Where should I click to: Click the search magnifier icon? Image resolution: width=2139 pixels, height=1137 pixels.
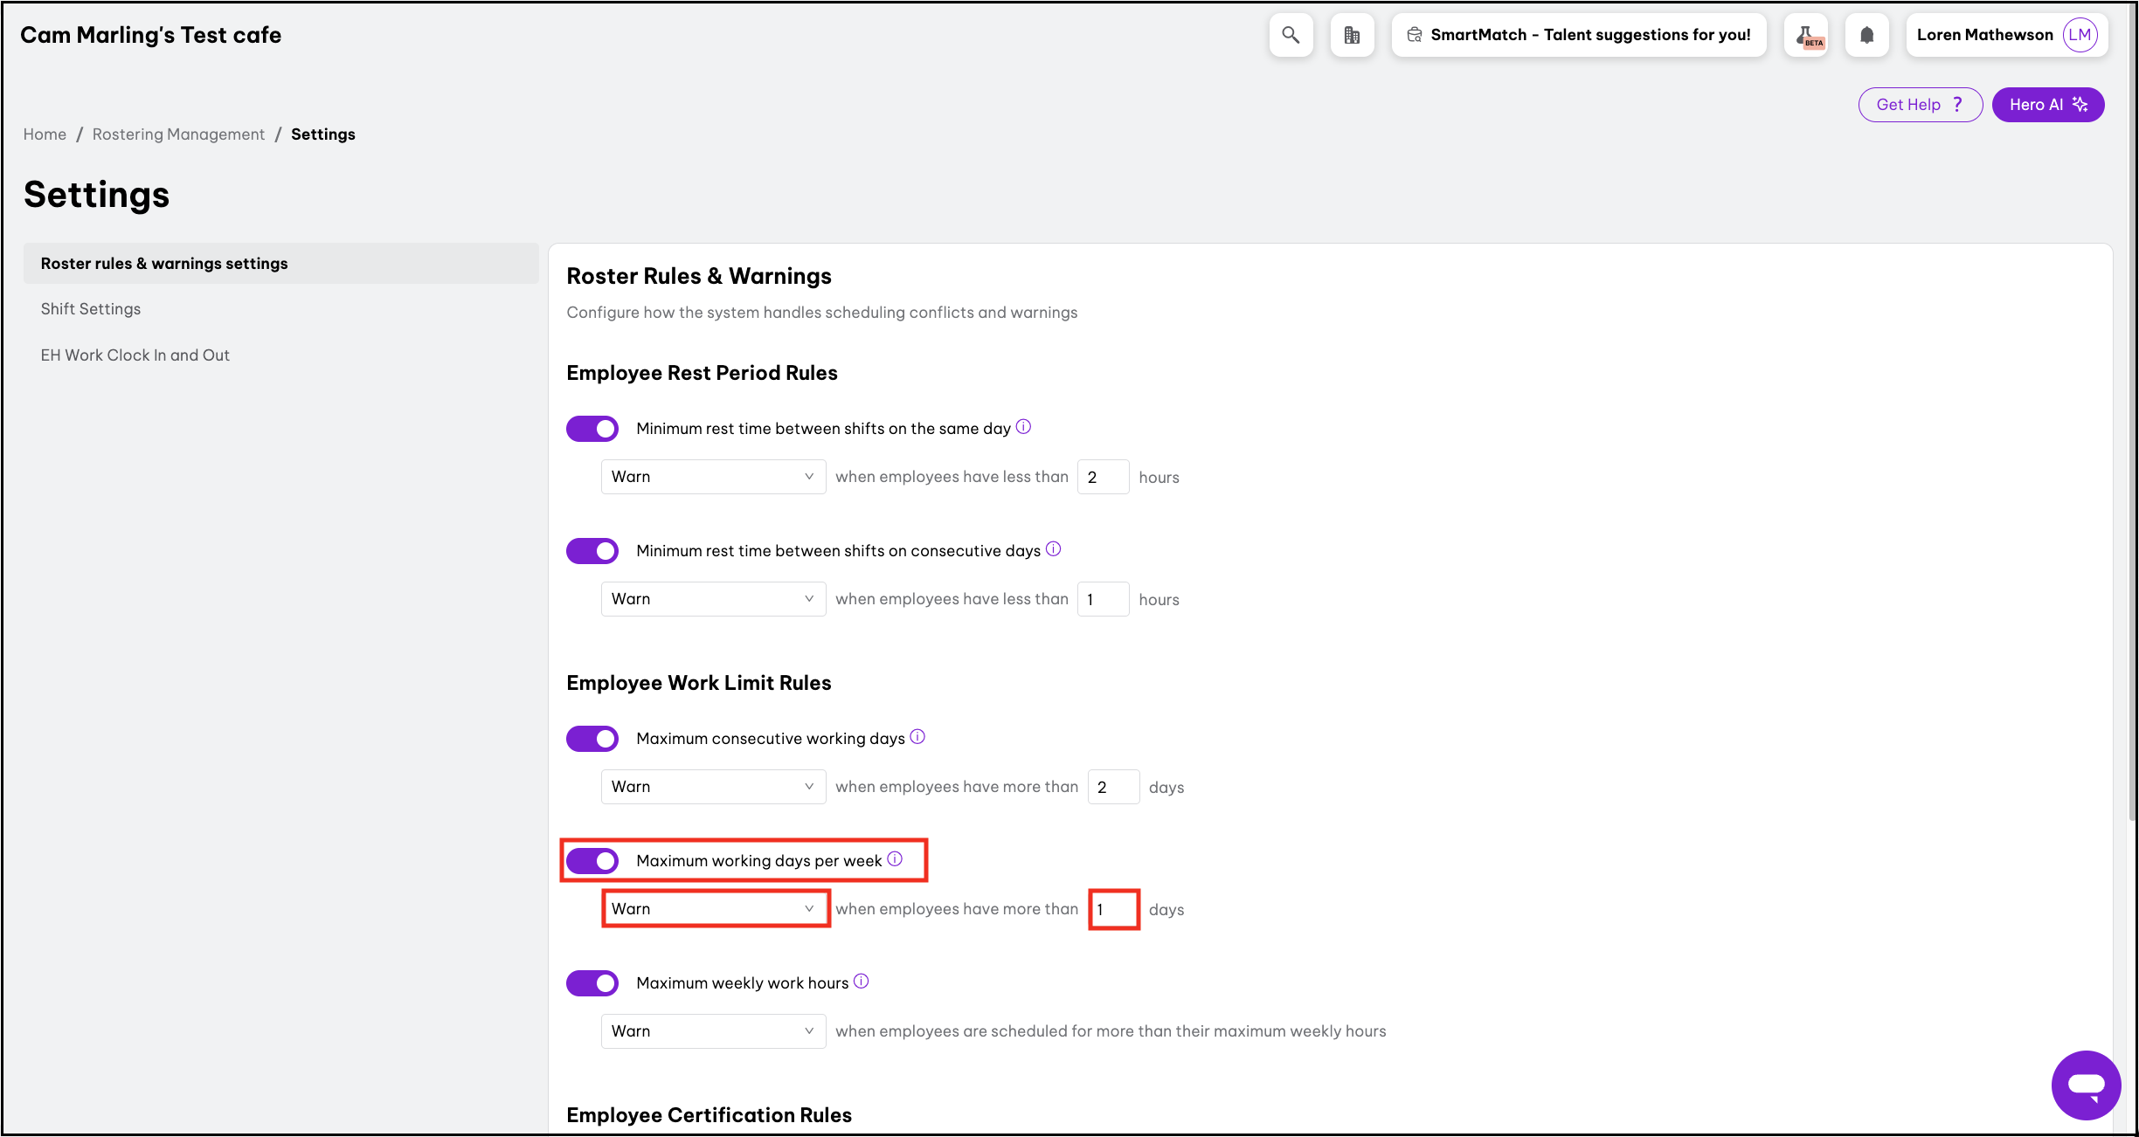pyautogui.click(x=1291, y=35)
